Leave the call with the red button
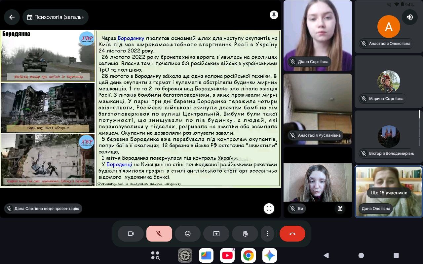The width and height of the screenshot is (423, 264). pos(292,234)
